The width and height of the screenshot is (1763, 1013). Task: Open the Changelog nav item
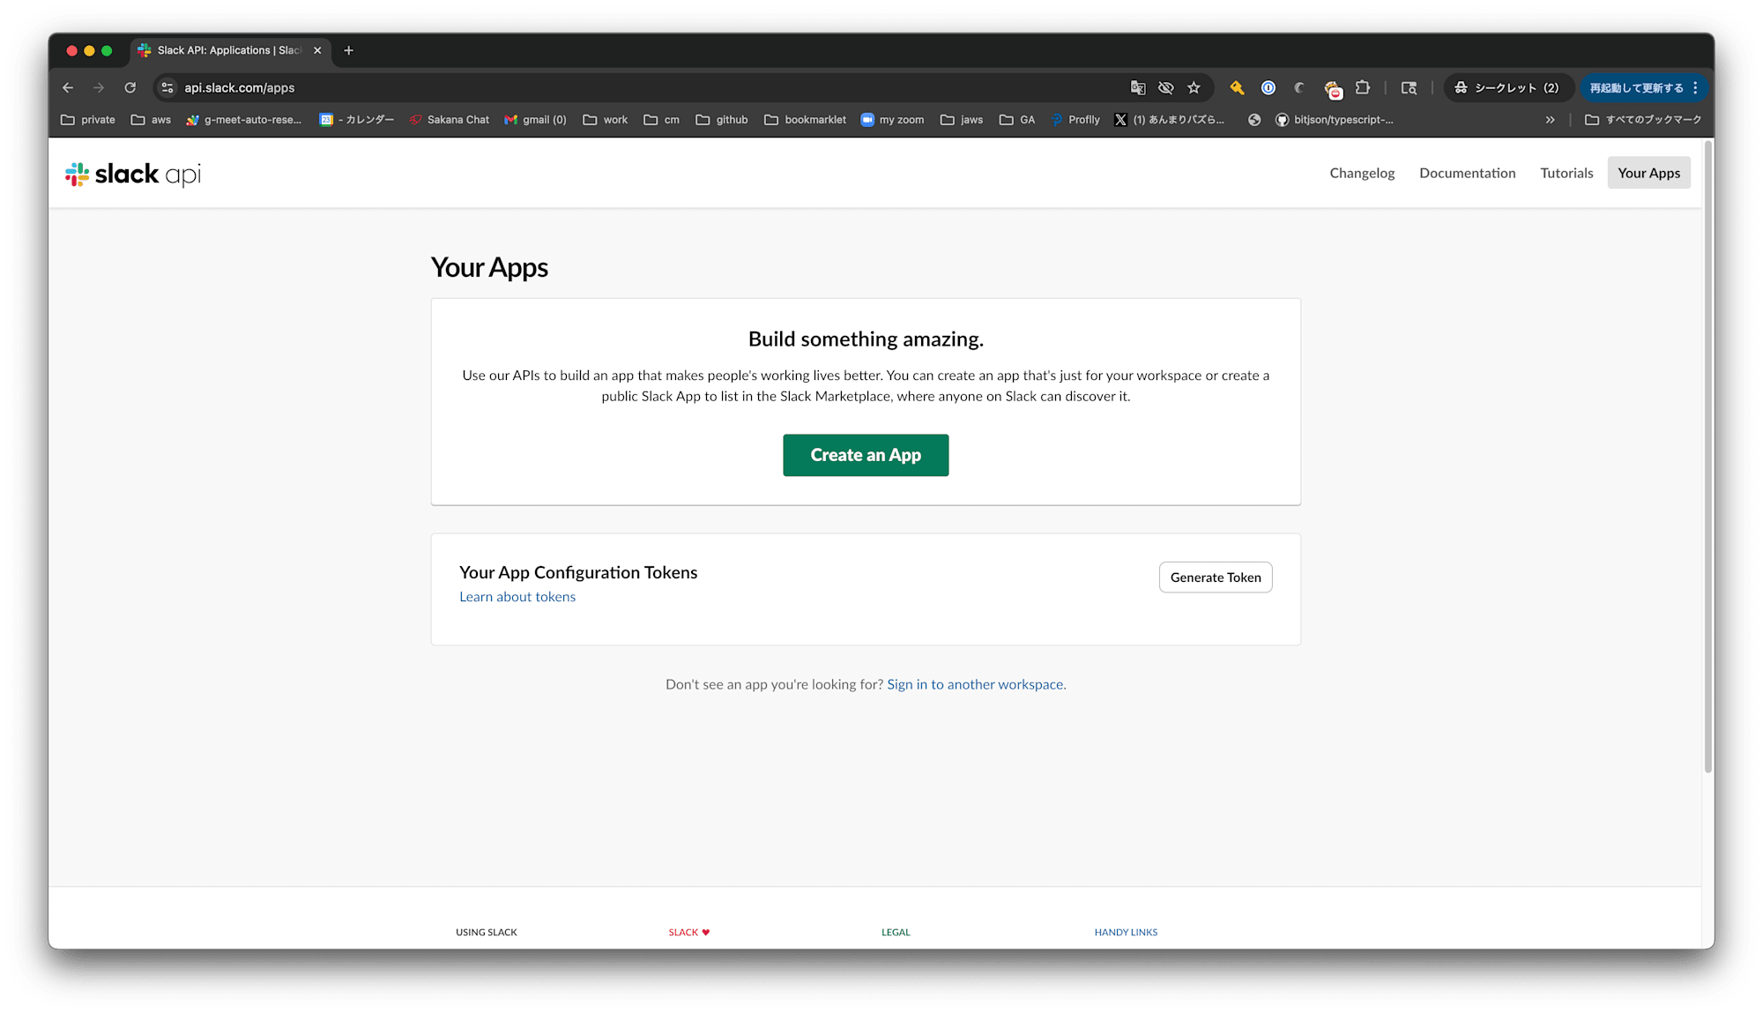(x=1362, y=173)
